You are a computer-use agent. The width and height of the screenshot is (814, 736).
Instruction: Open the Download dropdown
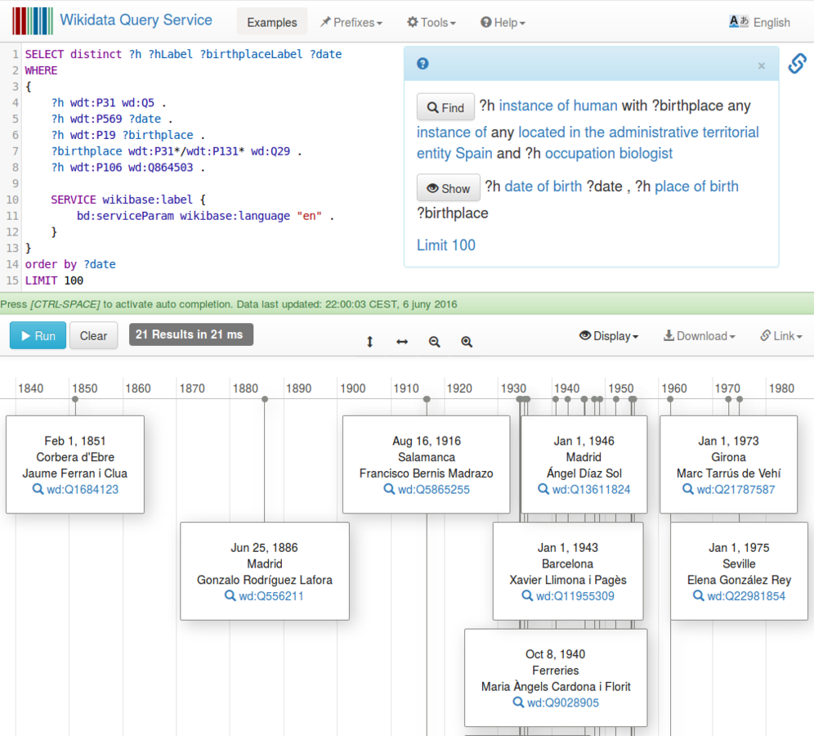[699, 336]
